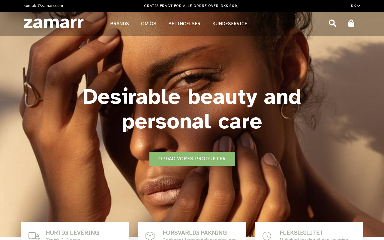Select the HURTIG LEVERING heading
Screen dimensions: 384x240
coord(72,233)
